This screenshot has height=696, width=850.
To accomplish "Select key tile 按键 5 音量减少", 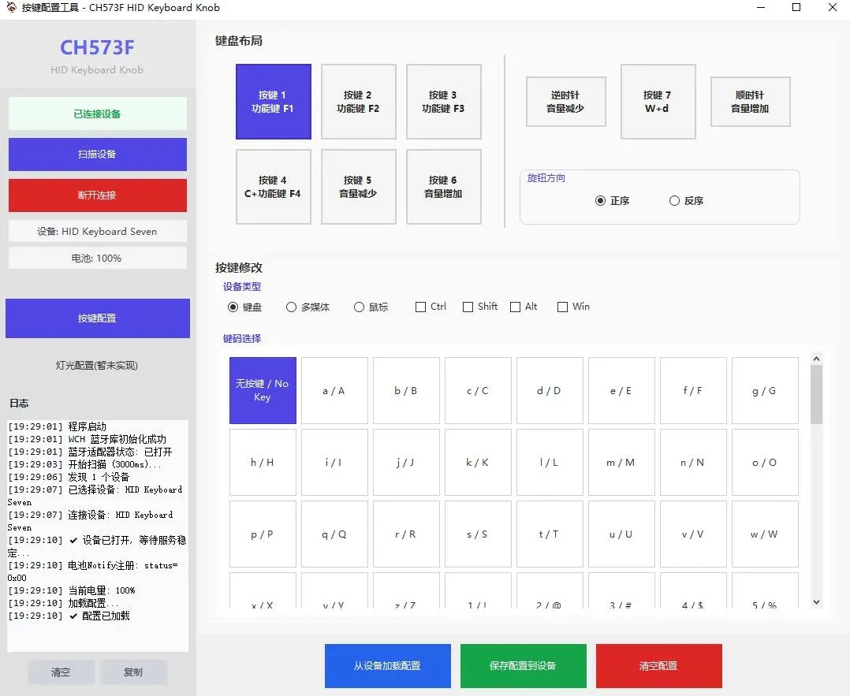I will tap(358, 187).
